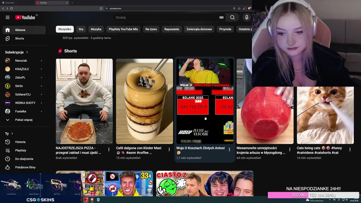Open Café dalgona Kinder Maxi short thumbnail

coord(144,101)
